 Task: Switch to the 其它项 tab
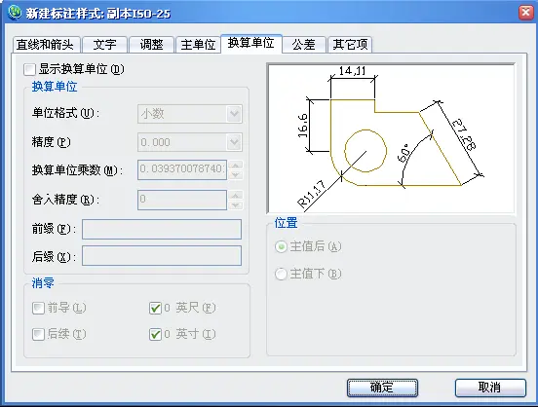coord(350,45)
